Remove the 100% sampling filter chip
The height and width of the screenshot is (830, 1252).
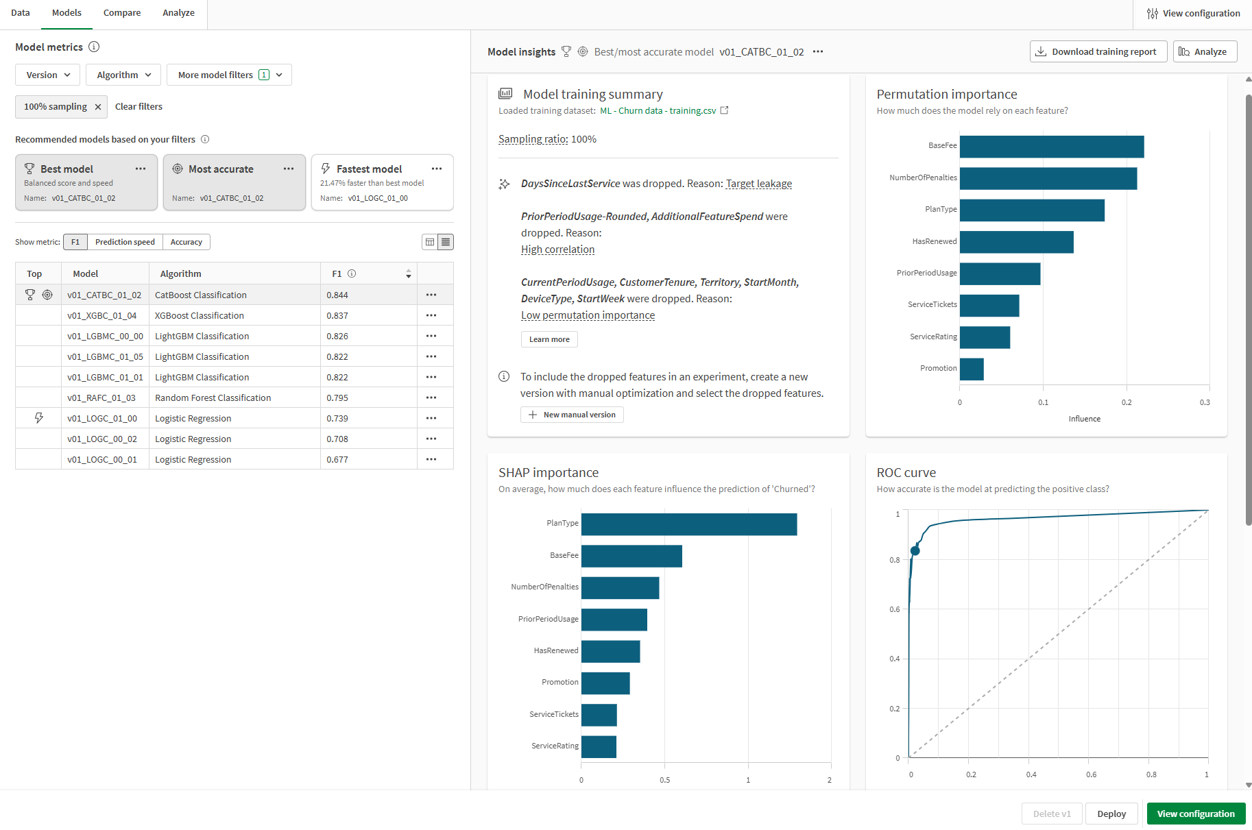(98, 107)
